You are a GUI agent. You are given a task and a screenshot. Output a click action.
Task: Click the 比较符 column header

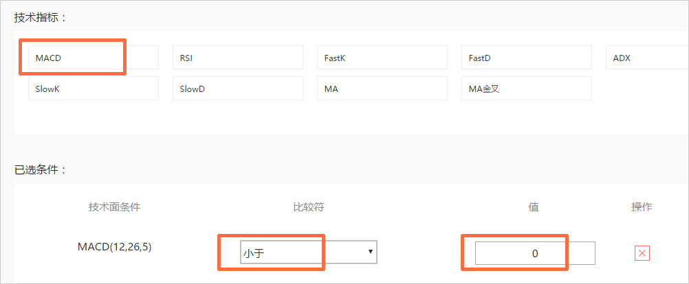coord(309,207)
